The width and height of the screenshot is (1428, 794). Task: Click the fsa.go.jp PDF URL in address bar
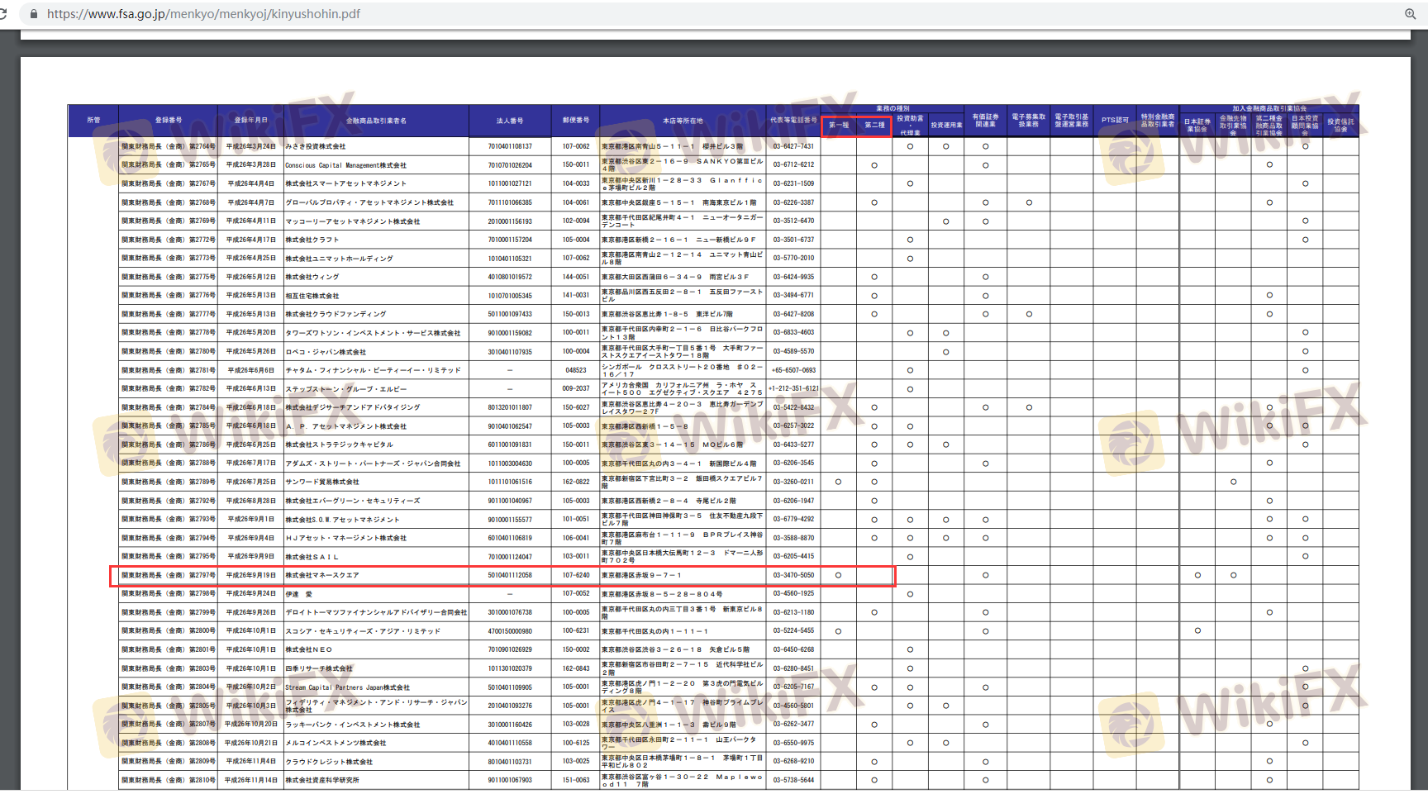pyautogui.click(x=203, y=14)
